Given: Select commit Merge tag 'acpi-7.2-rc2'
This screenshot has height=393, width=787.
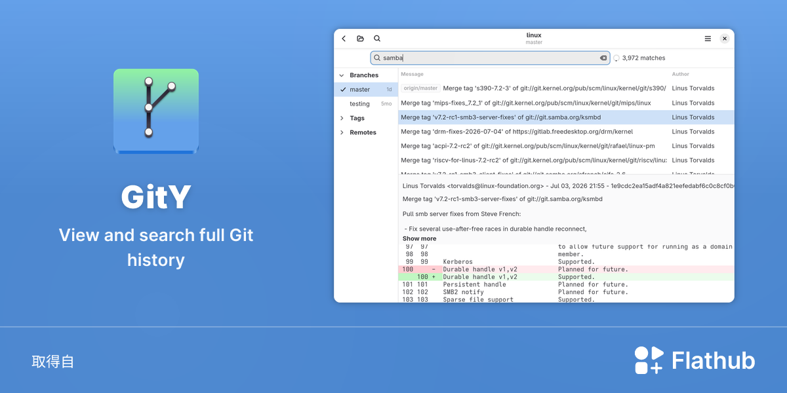Looking at the screenshot, I should [566, 146].
